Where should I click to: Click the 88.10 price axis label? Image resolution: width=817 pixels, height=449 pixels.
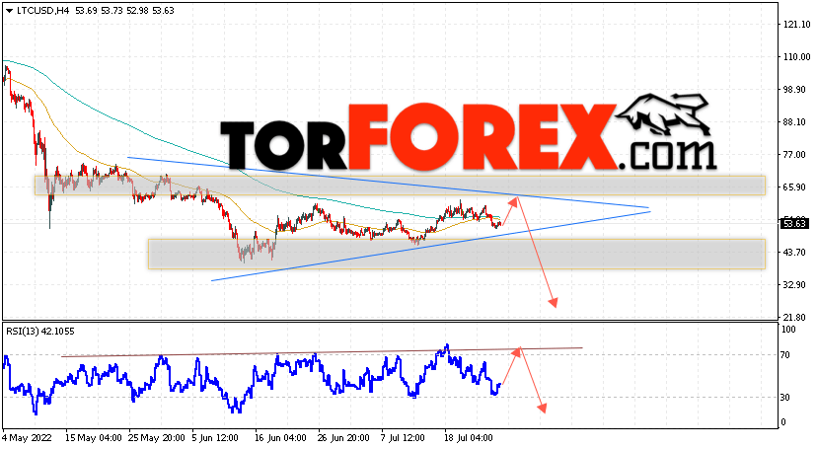click(794, 122)
